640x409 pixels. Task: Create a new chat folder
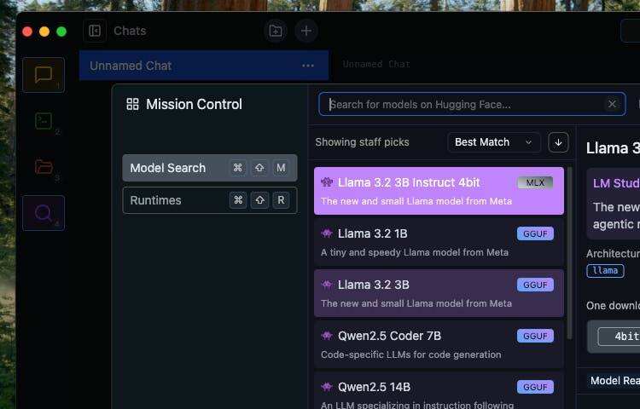276,31
